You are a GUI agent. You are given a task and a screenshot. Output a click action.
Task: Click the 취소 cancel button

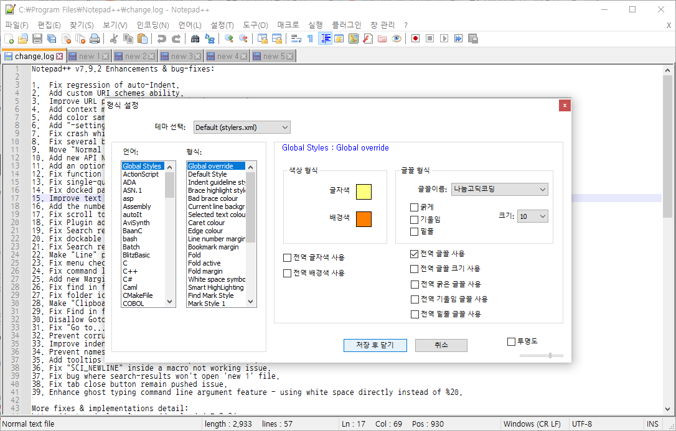tap(441, 345)
